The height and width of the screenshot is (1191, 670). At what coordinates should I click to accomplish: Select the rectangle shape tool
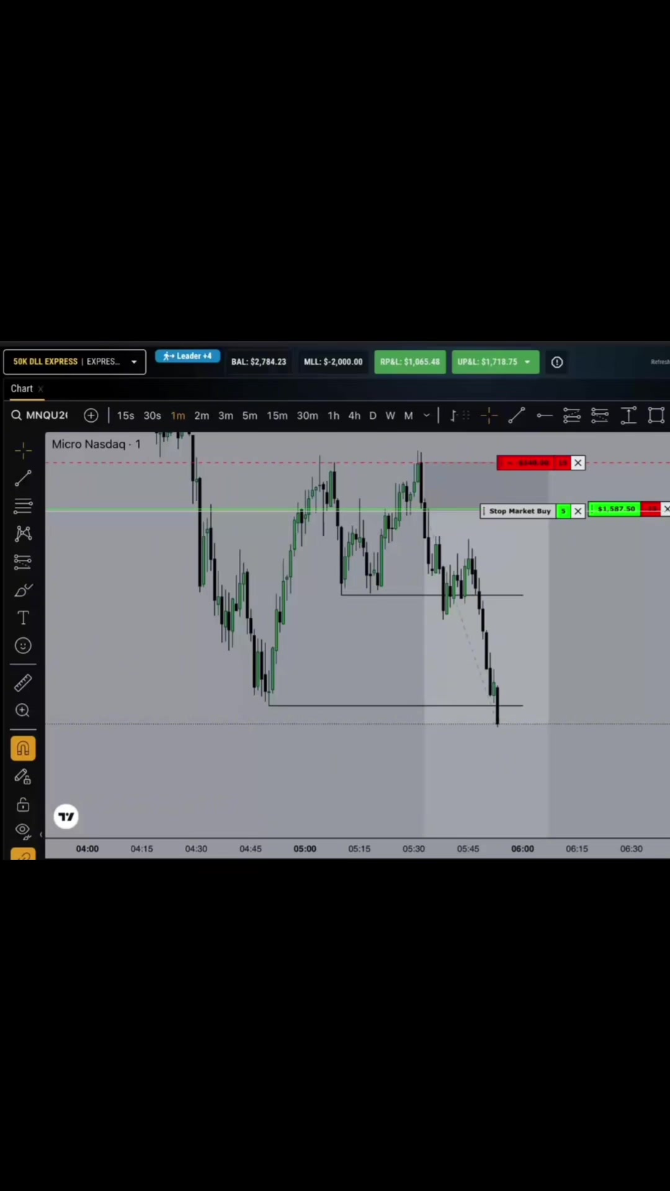click(x=656, y=416)
